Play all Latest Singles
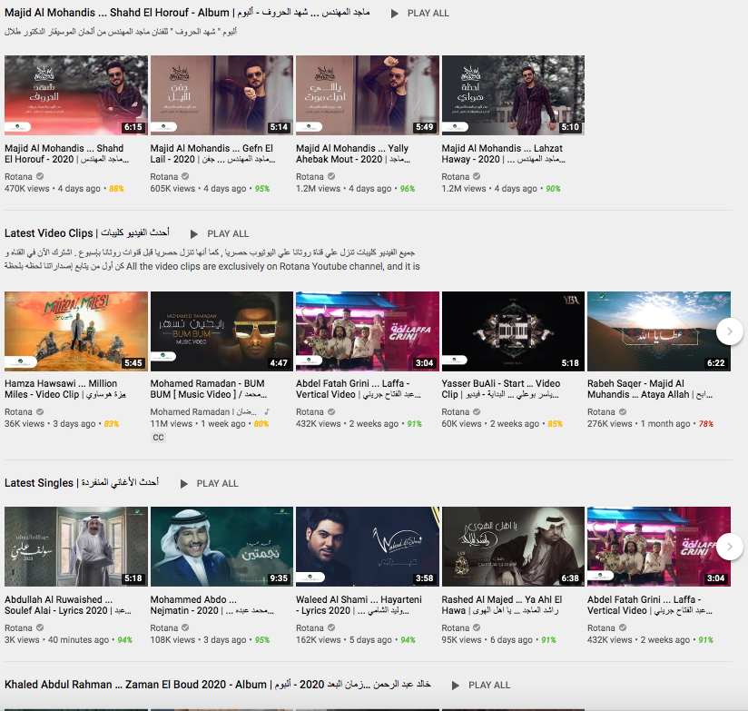748x711 pixels. (209, 483)
